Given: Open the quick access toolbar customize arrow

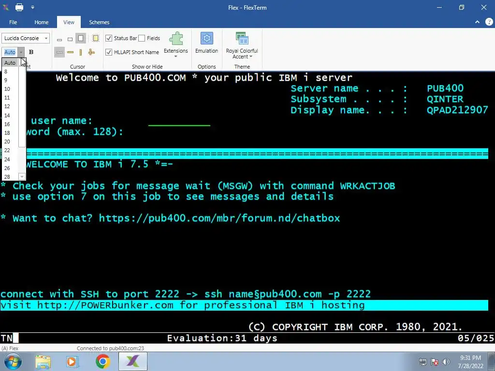Looking at the screenshot, I should click(x=32, y=7).
